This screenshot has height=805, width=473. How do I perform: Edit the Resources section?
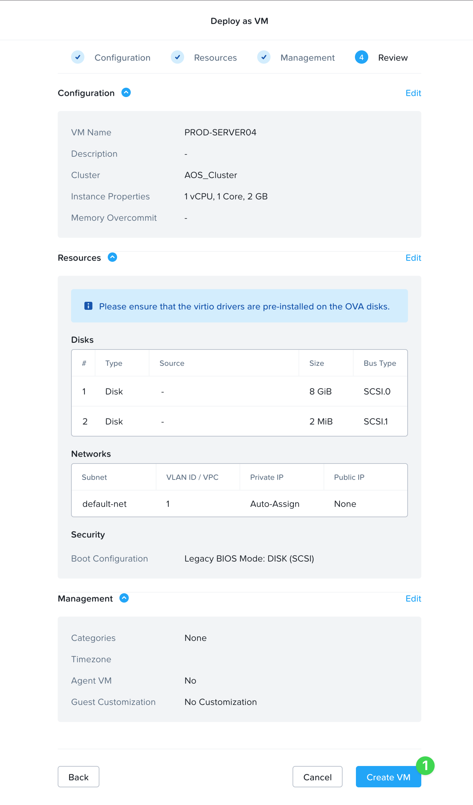[413, 258]
